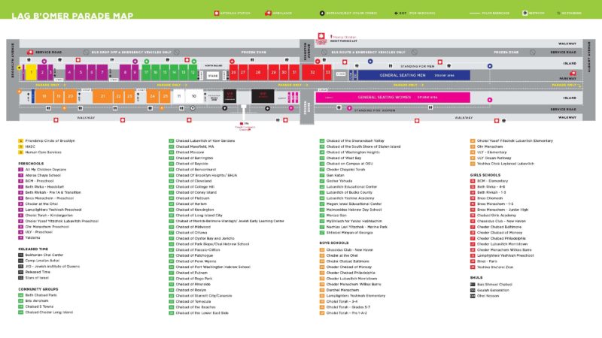Click the No Standing legend icon
Image resolution: width=602 pixels, height=338 pixels.
(558, 13)
